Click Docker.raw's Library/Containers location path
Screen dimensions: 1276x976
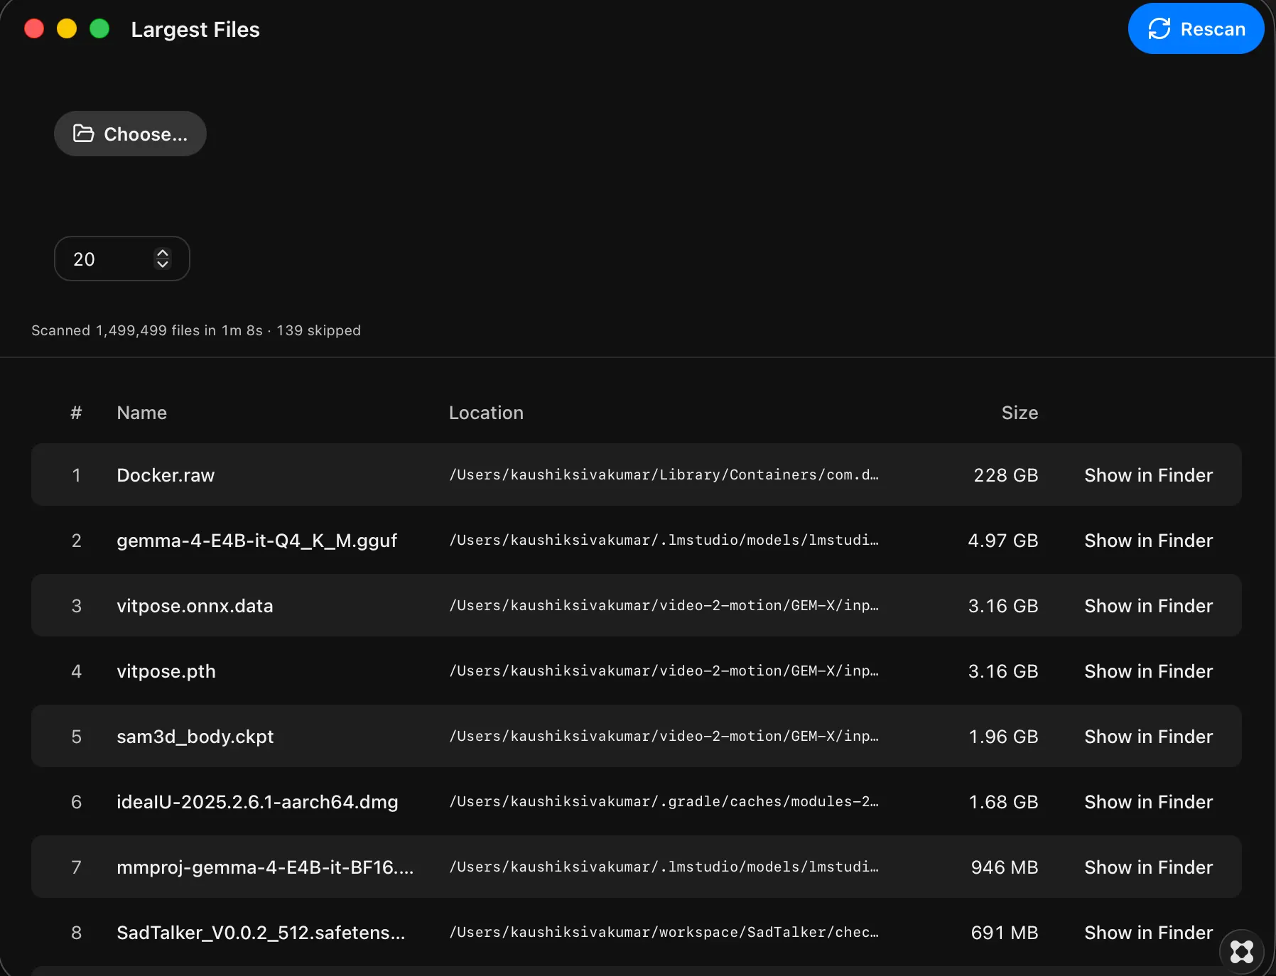click(x=664, y=475)
